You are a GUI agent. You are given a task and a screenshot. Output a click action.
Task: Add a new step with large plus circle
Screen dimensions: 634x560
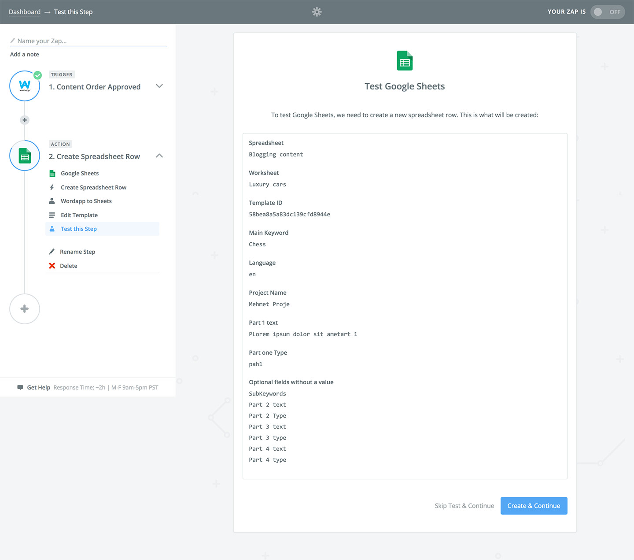click(25, 309)
